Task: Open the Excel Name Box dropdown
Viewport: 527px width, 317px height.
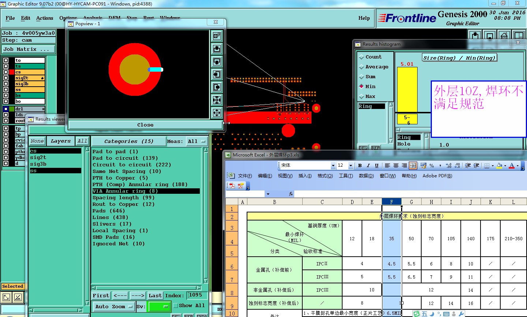Action: point(268,194)
